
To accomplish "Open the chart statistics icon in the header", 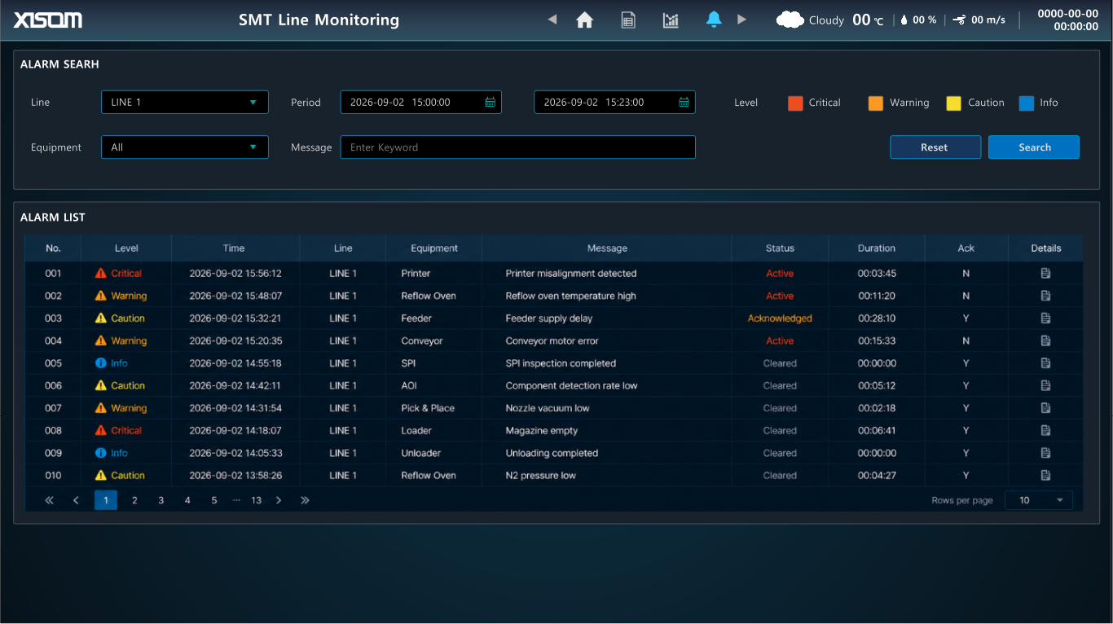I will [671, 20].
